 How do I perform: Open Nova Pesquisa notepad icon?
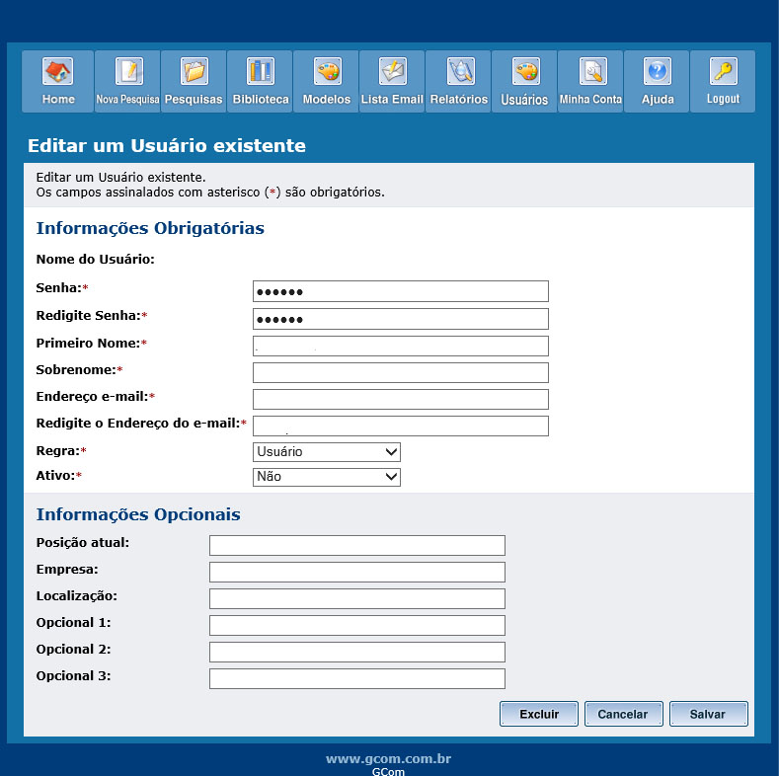pos(128,70)
